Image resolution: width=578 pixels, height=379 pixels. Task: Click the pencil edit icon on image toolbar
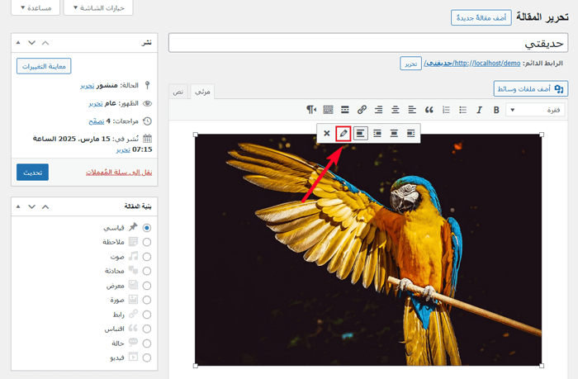343,133
